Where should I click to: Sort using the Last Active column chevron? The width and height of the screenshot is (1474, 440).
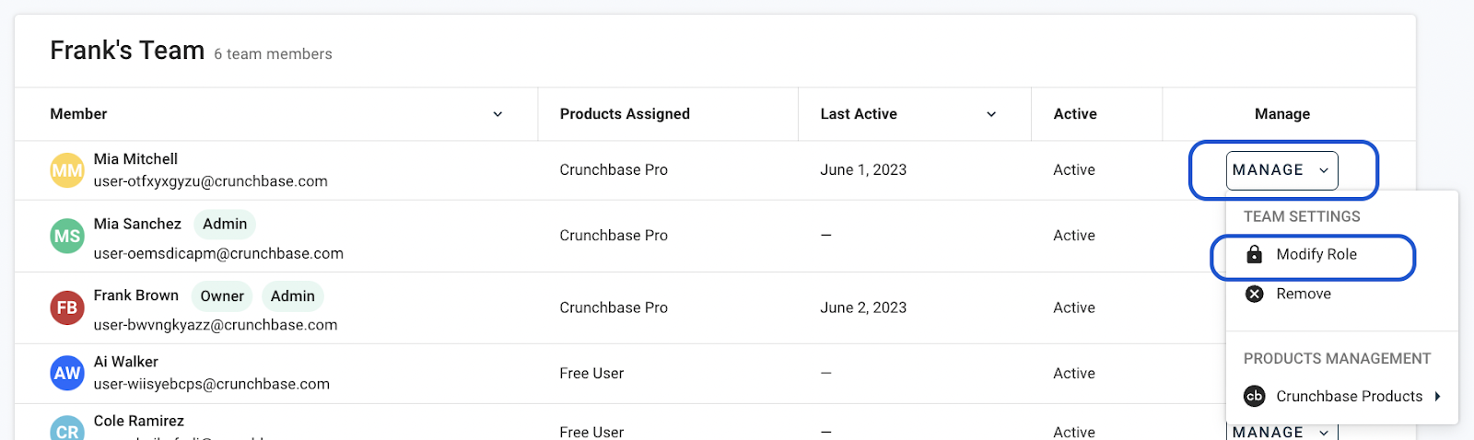tap(991, 114)
